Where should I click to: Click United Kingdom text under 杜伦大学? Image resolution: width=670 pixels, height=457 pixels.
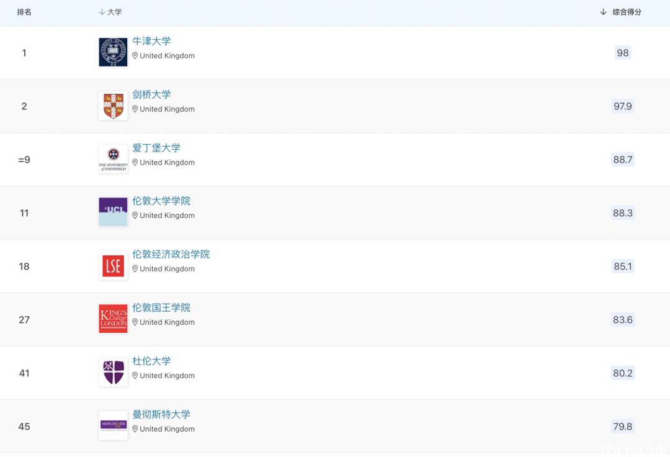(x=167, y=376)
